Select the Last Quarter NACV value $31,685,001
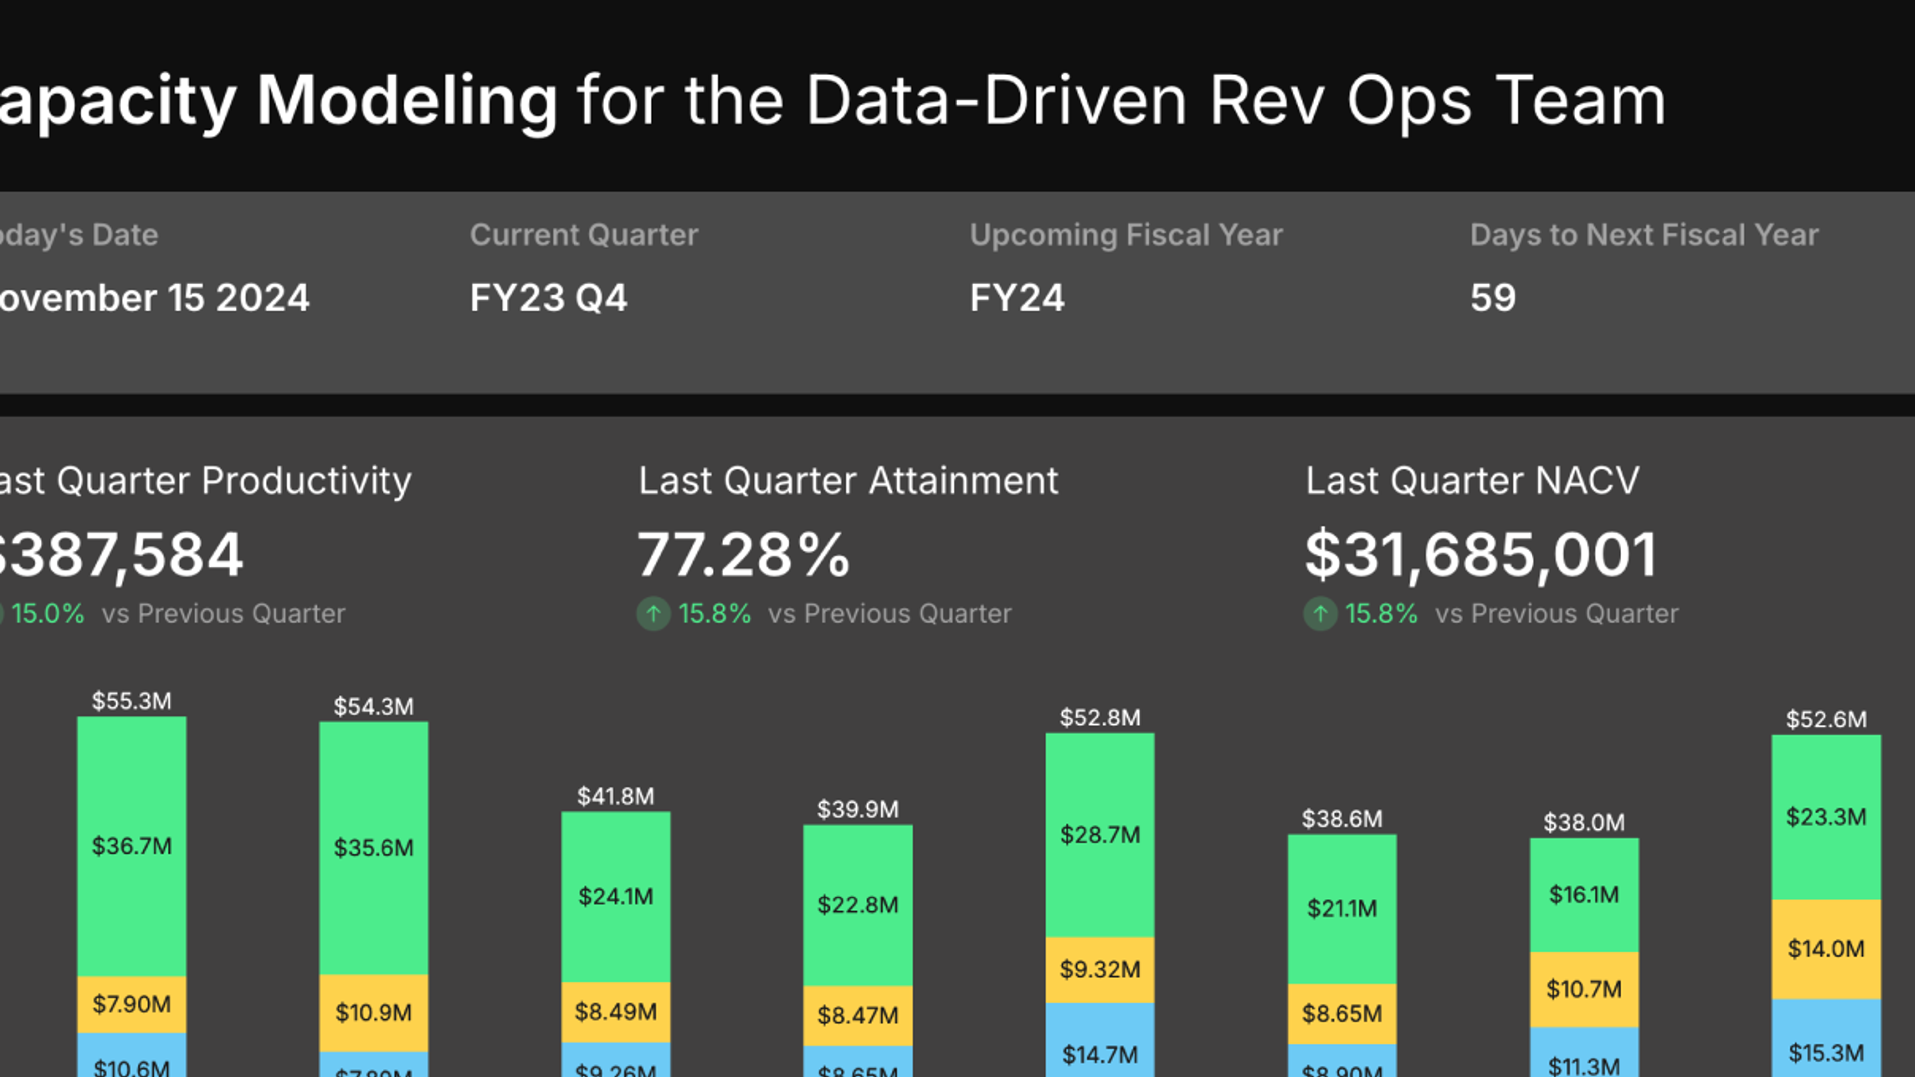The width and height of the screenshot is (1915, 1077). point(1481,554)
